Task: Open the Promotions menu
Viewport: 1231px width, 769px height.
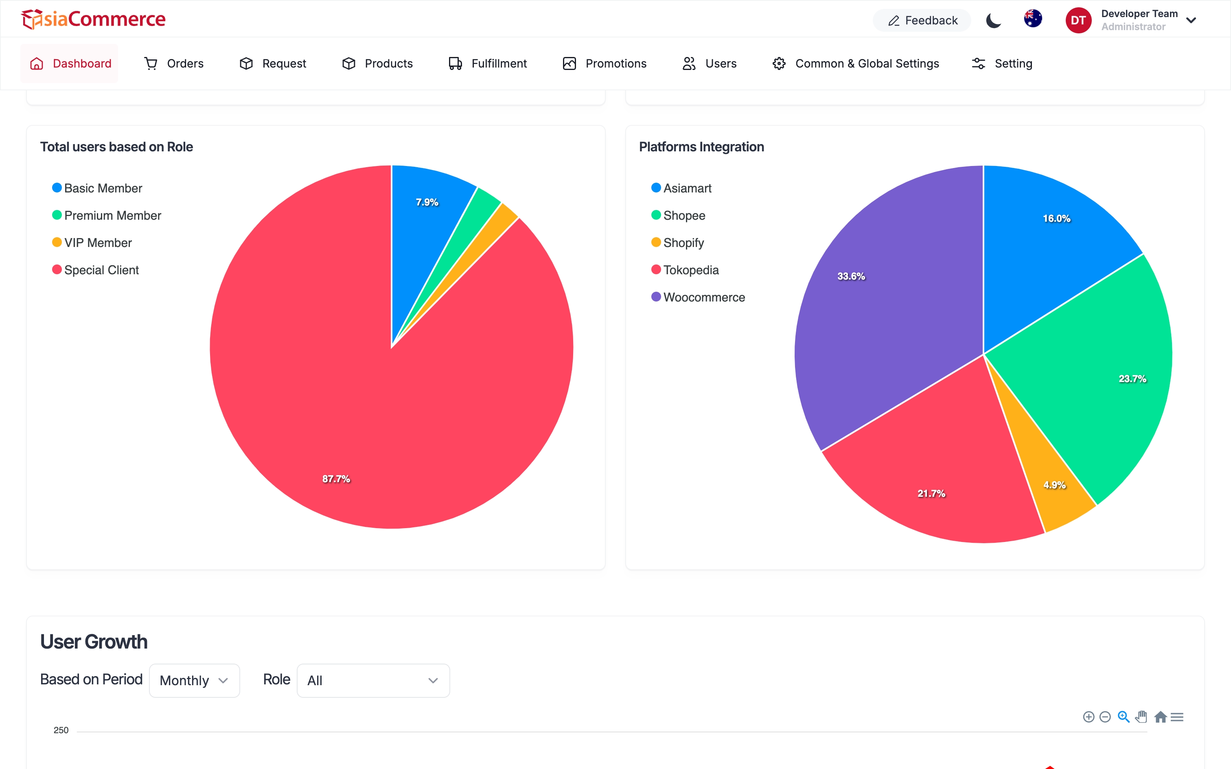Action: 605,63
